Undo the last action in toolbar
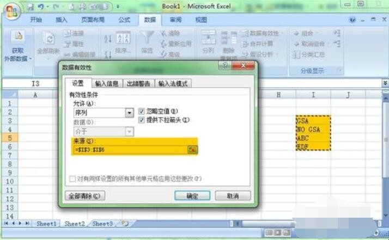 coord(41,7)
